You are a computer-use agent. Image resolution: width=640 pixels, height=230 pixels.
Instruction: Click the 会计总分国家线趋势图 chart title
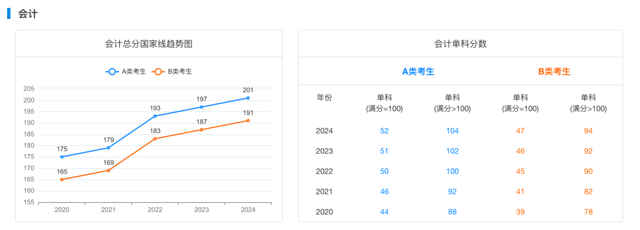click(x=149, y=44)
